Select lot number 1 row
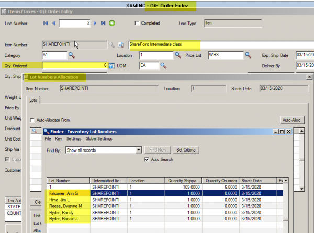 (x=165, y=187)
